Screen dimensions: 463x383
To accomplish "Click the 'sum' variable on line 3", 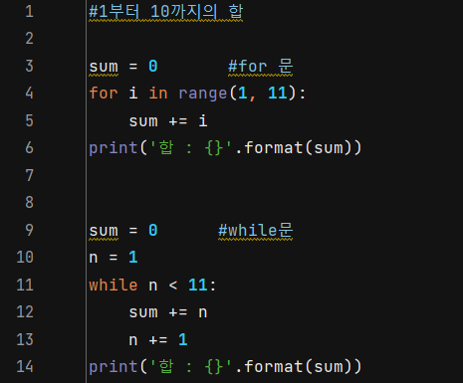I will [104, 67].
